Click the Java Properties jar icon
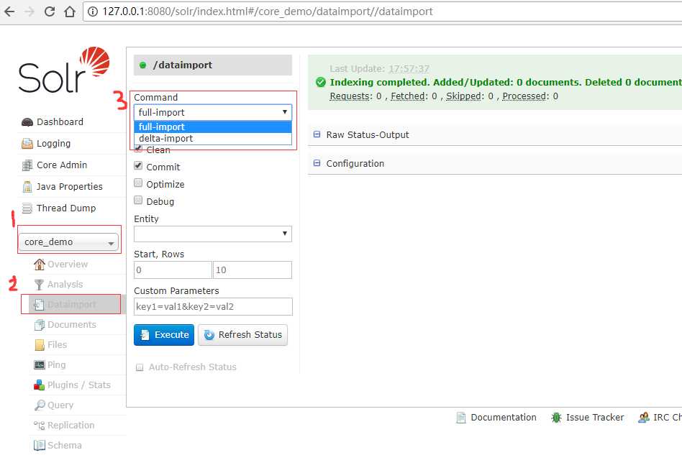 (27, 186)
